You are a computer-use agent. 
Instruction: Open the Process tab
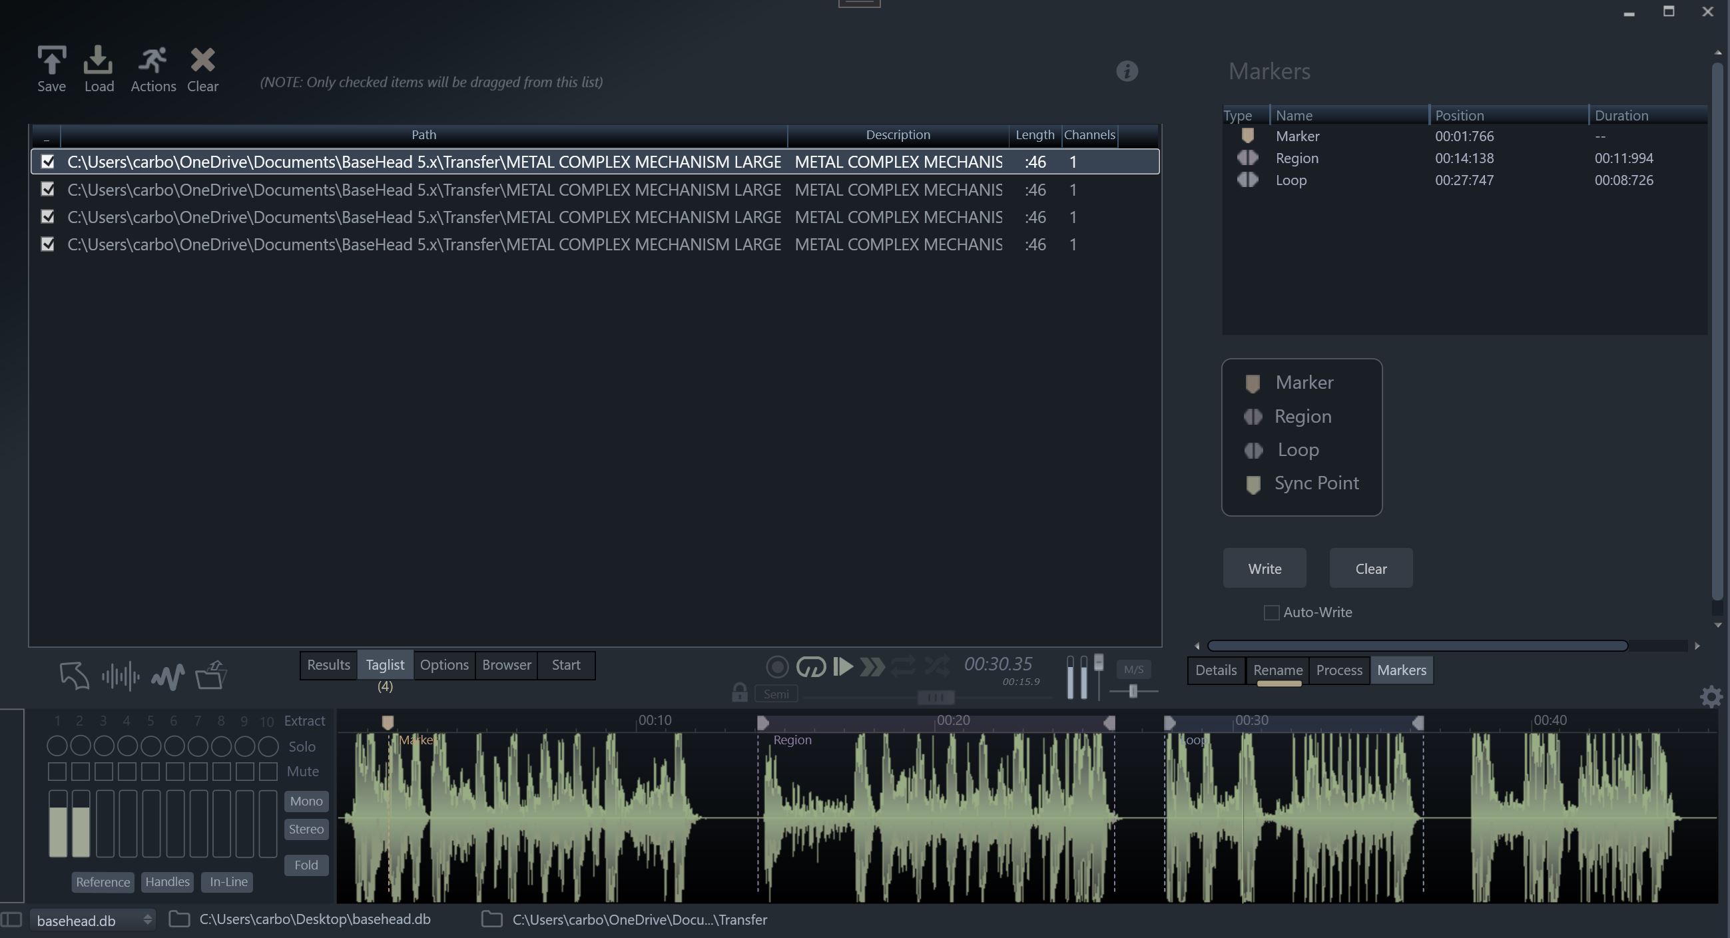[x=1338, y=670]
